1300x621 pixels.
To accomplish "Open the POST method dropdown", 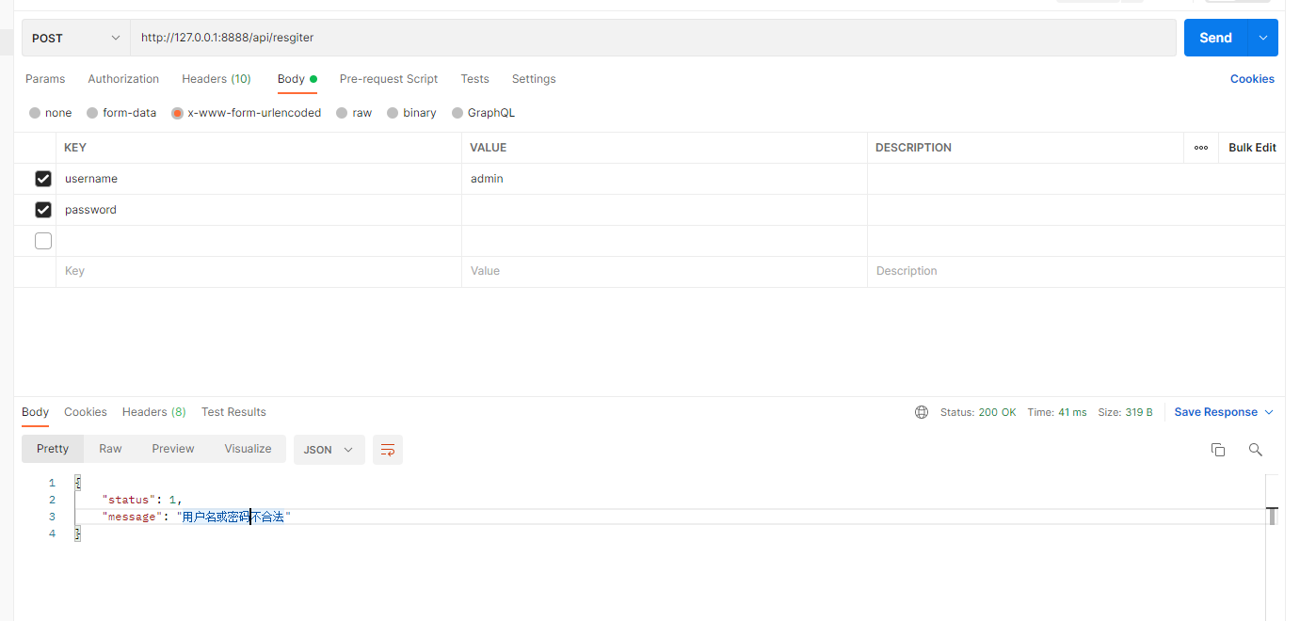I will (76, 38).
